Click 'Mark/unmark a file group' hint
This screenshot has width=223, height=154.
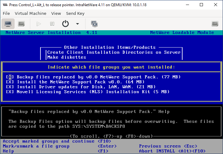36,146
